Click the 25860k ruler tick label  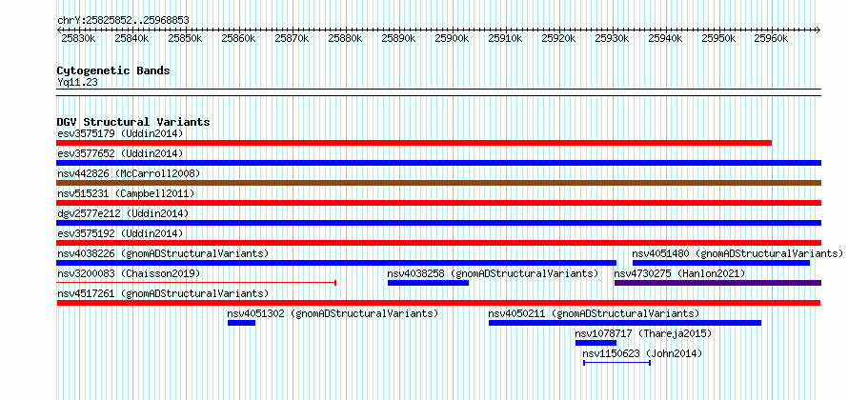(238, 38)
